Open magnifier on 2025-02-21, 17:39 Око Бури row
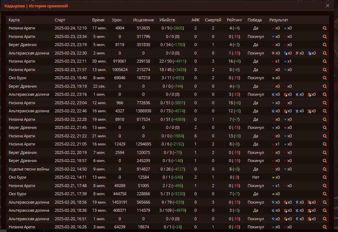Viewport: 338px width, 232px height. 325,194
